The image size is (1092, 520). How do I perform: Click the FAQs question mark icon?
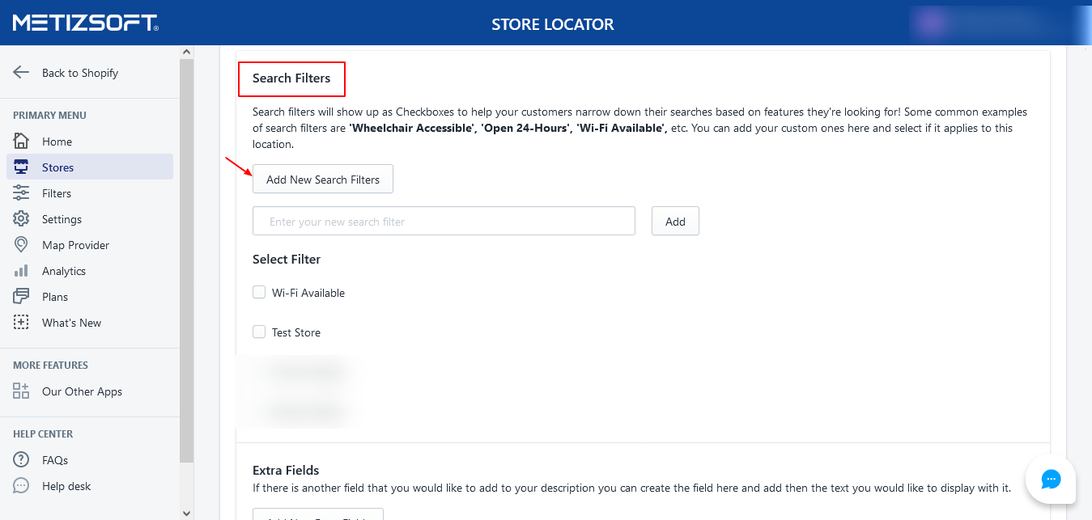(21, 460)
